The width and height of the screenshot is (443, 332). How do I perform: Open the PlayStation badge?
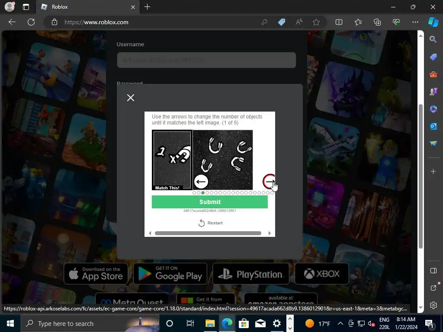(251, 274)
